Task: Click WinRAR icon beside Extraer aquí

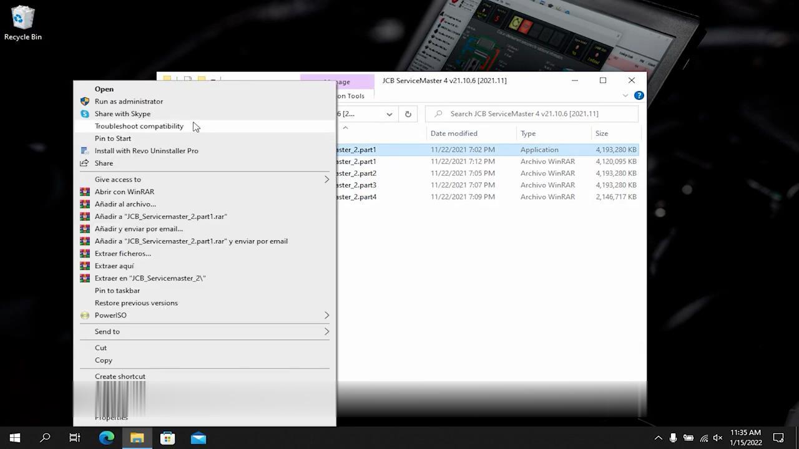Action: 85,266
